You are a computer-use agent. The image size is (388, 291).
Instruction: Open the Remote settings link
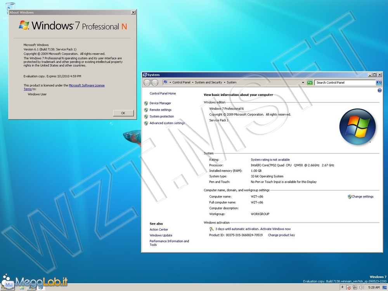pyautogui.click(x=160, y=110)
